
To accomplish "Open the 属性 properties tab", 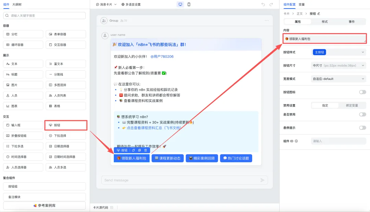I will coord(298,22).
